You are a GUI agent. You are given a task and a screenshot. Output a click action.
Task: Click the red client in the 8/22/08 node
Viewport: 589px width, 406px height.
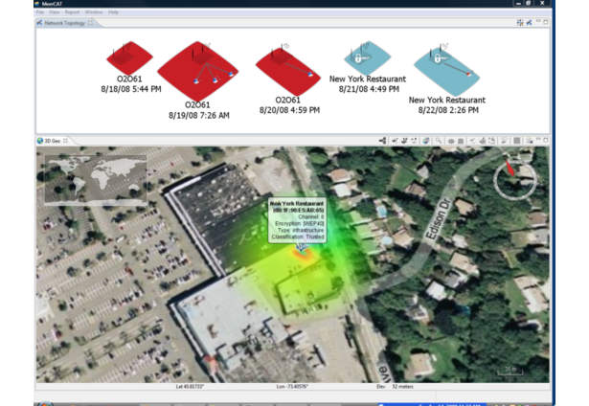click(468, 74)
